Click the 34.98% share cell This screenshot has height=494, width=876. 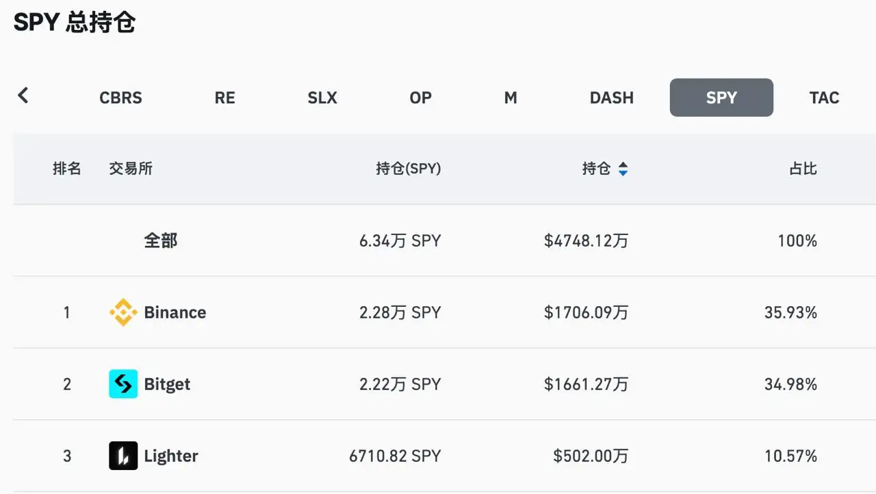[791, 384]
